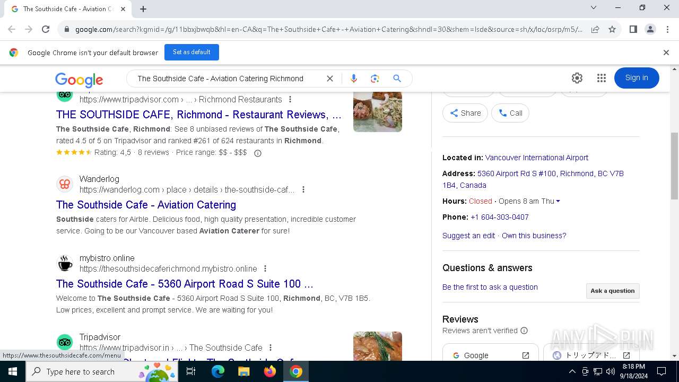The image size is (679, 382).
Task: Open the tab search chevron
Action: tap(594, 7)
